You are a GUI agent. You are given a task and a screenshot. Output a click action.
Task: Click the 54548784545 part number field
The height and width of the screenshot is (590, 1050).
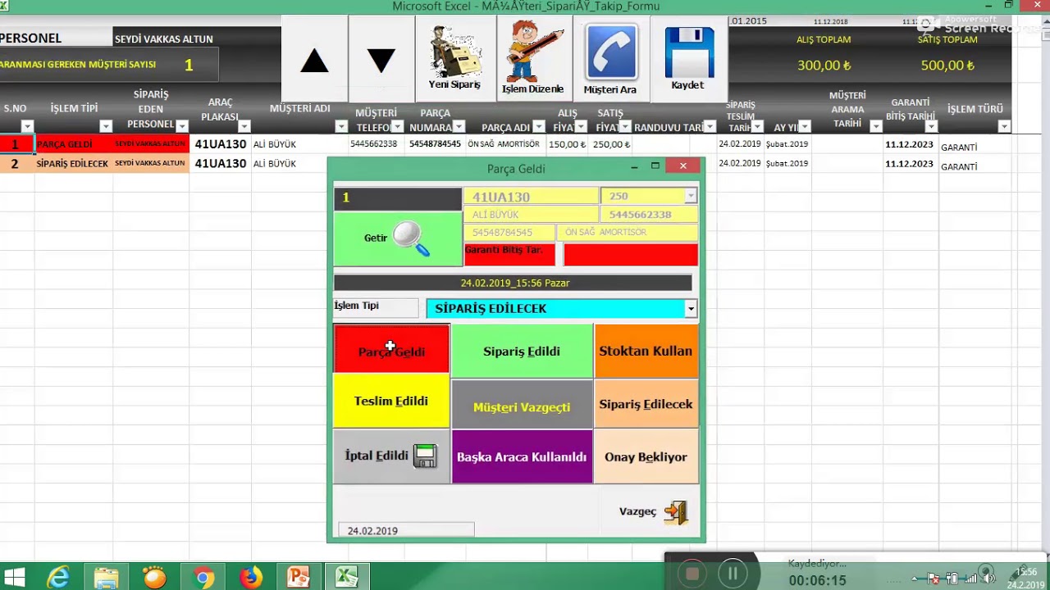509,233
